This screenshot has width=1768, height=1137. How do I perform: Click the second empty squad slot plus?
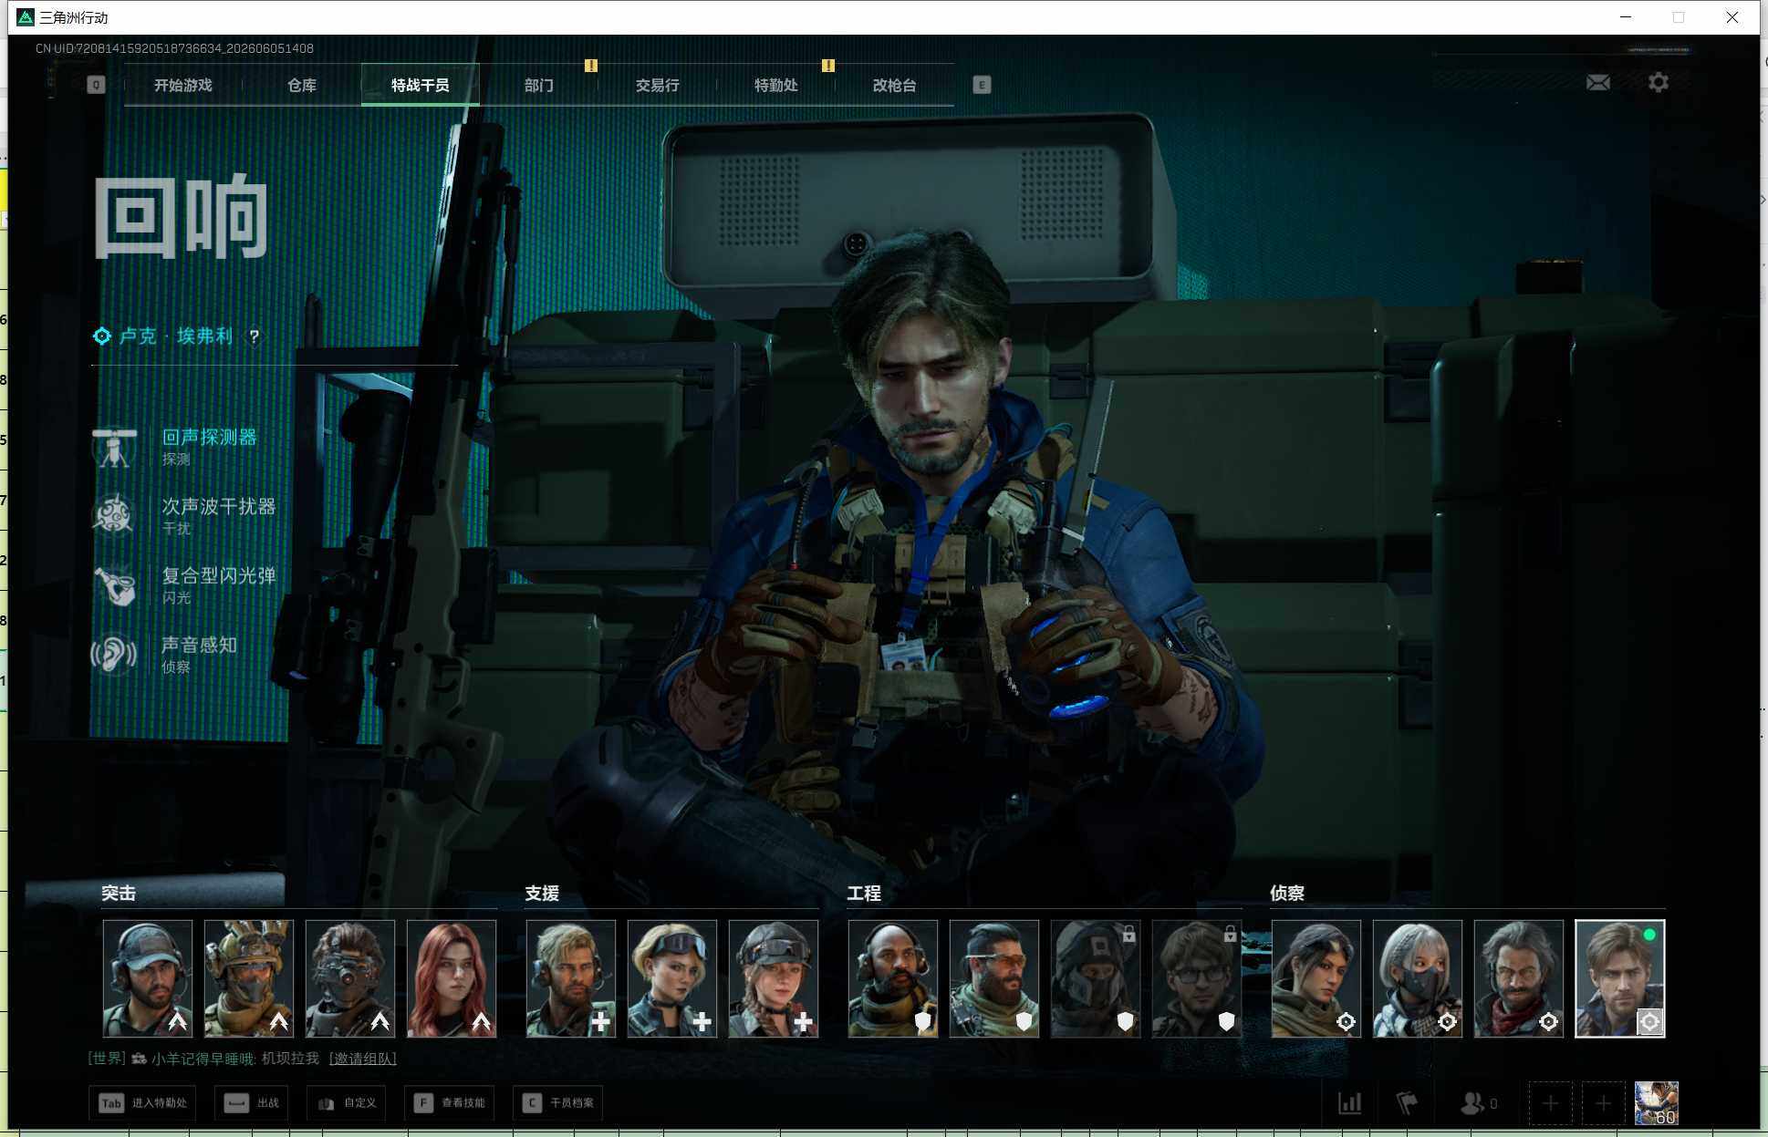[1603, 1103]
